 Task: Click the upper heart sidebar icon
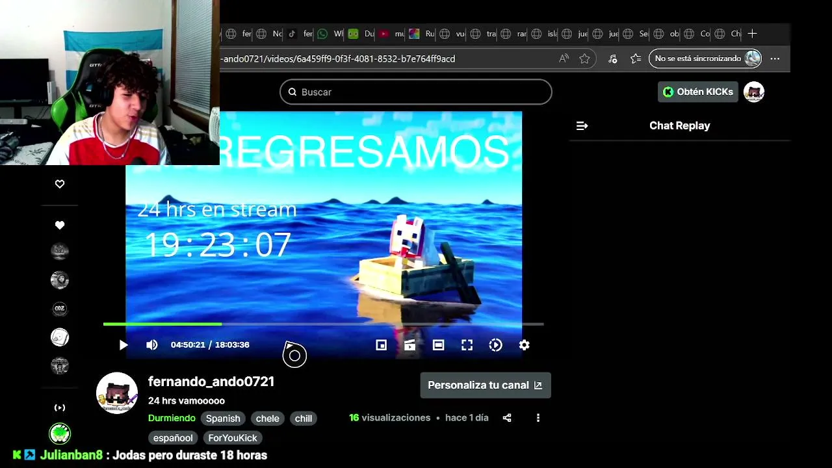pos(60,185)
